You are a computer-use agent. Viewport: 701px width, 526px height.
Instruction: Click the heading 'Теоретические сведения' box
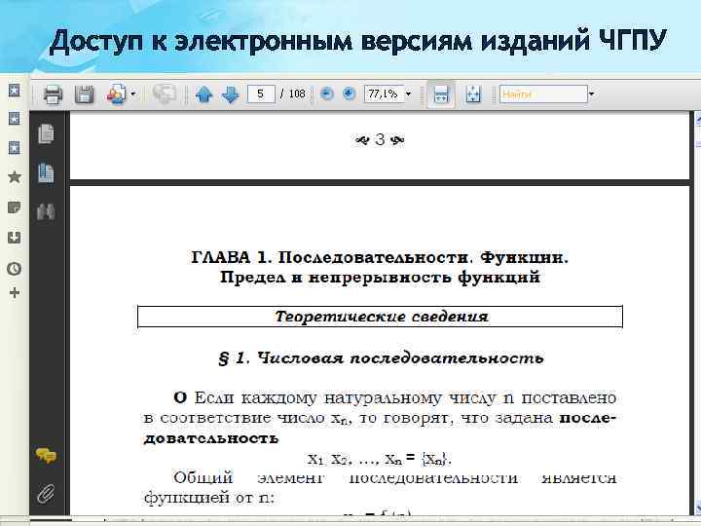click(380, 317)
